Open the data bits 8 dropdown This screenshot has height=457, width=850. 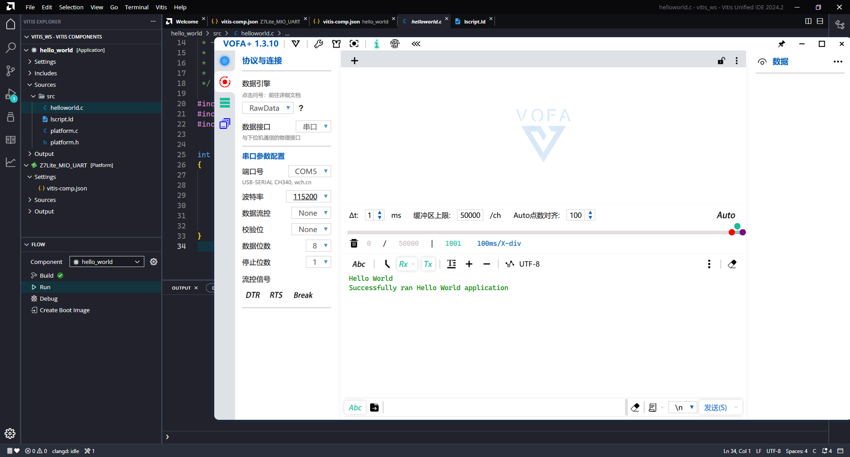point(318,246)
